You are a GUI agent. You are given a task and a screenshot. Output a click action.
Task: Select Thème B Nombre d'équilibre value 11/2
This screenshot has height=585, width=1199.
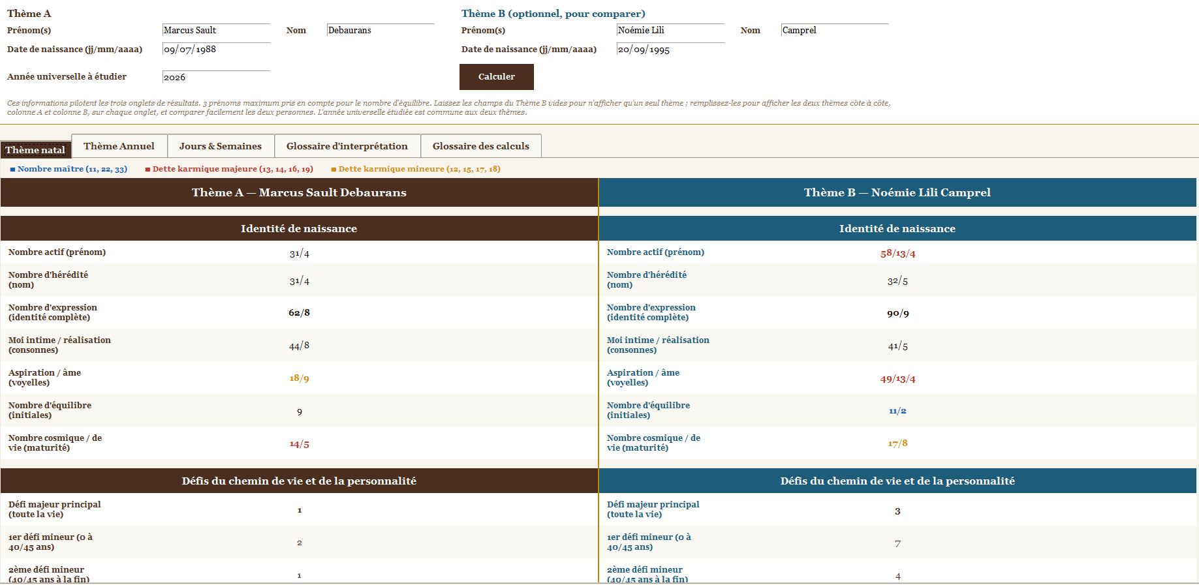[897, 411]
